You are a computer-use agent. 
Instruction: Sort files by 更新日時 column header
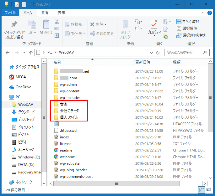[x=143, y=62]
